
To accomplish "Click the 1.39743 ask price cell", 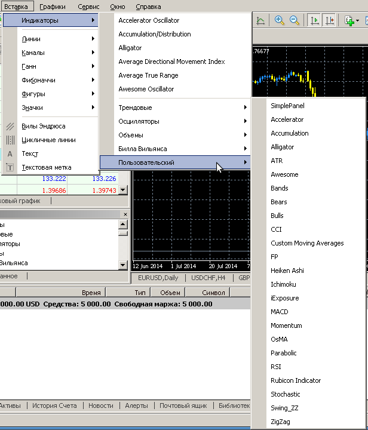I will tap(93, 191).
